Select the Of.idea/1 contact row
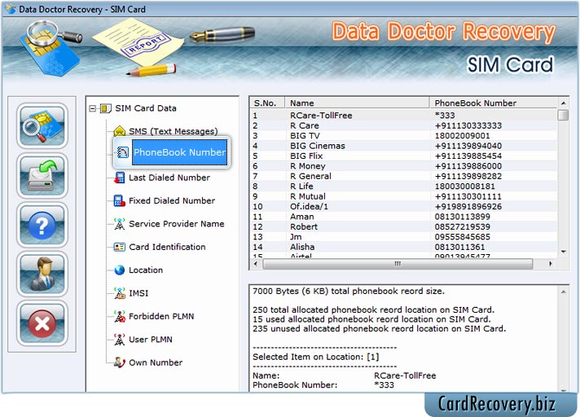 pos(404,206)
